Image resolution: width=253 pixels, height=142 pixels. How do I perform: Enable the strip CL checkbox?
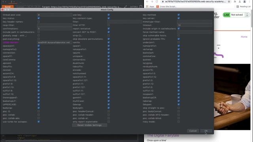point(109,35)
